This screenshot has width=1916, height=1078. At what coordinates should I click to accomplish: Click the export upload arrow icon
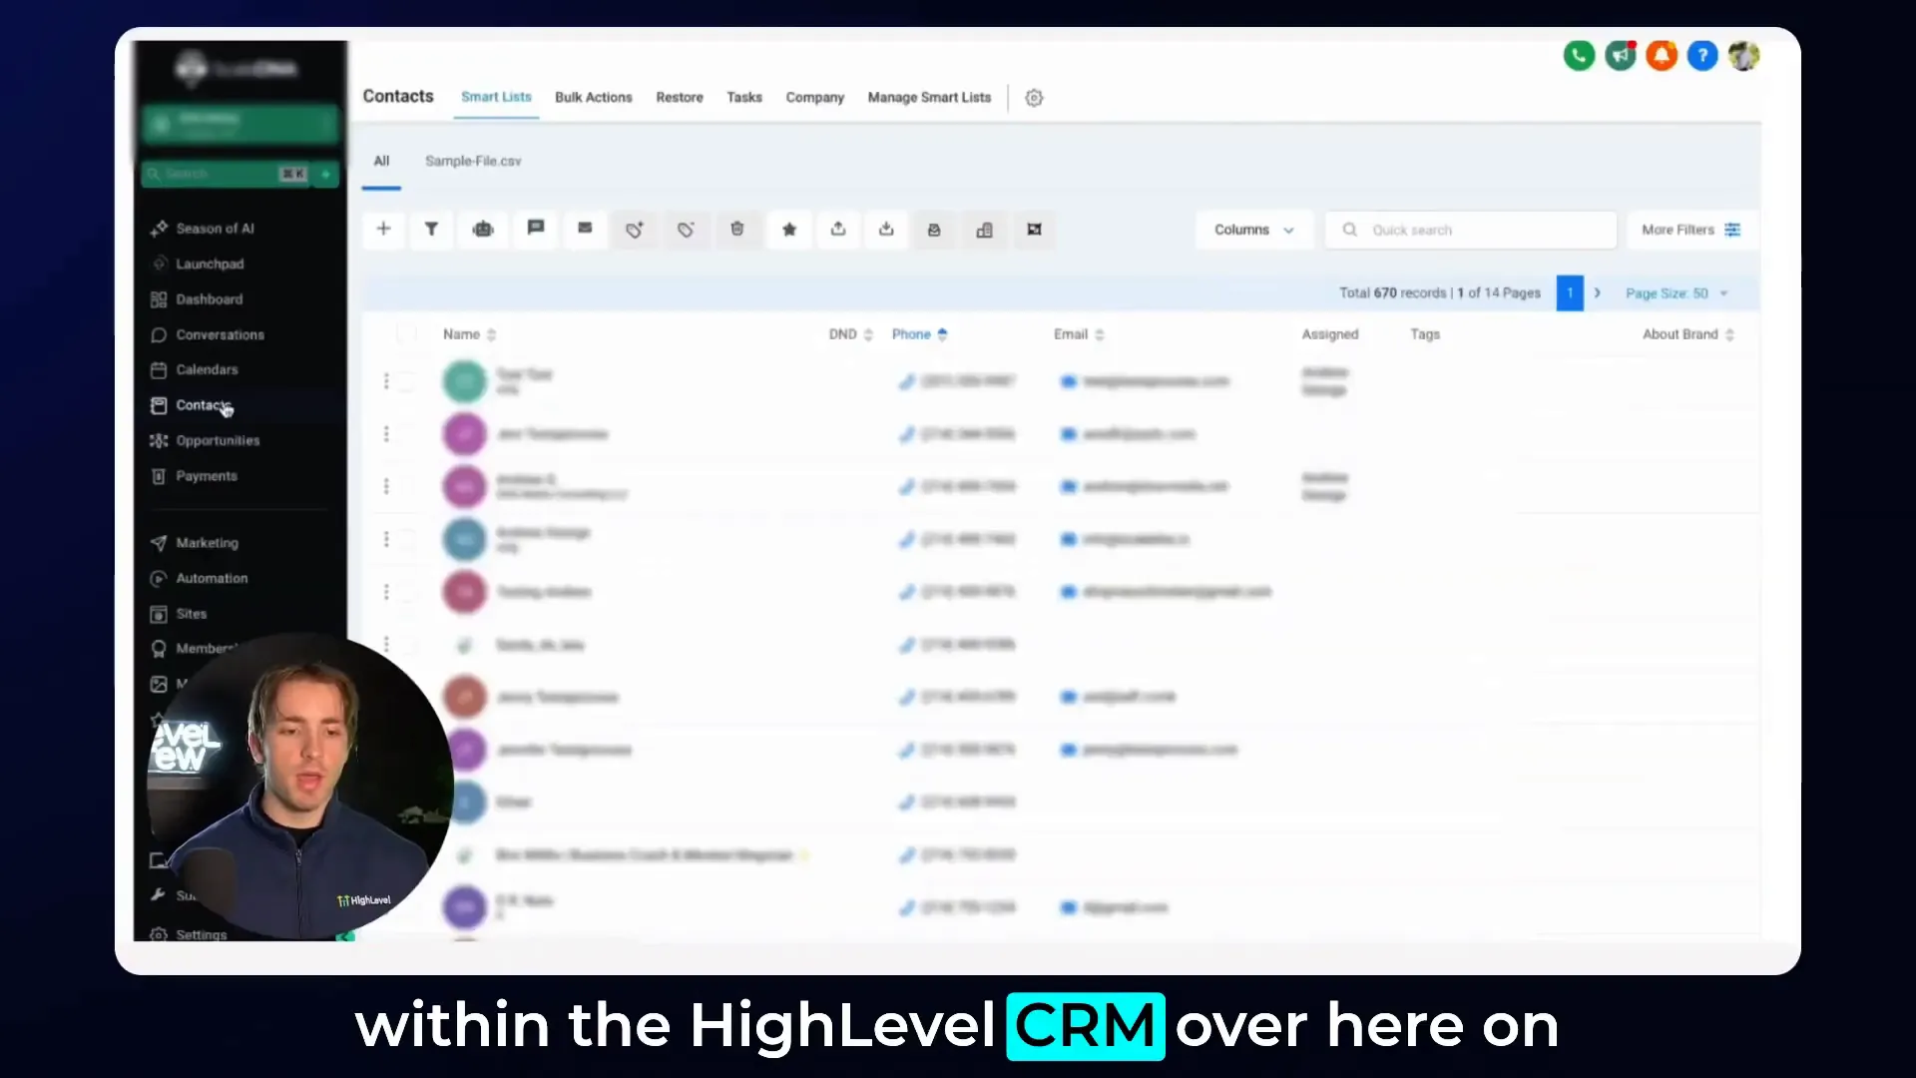point(838,229)
